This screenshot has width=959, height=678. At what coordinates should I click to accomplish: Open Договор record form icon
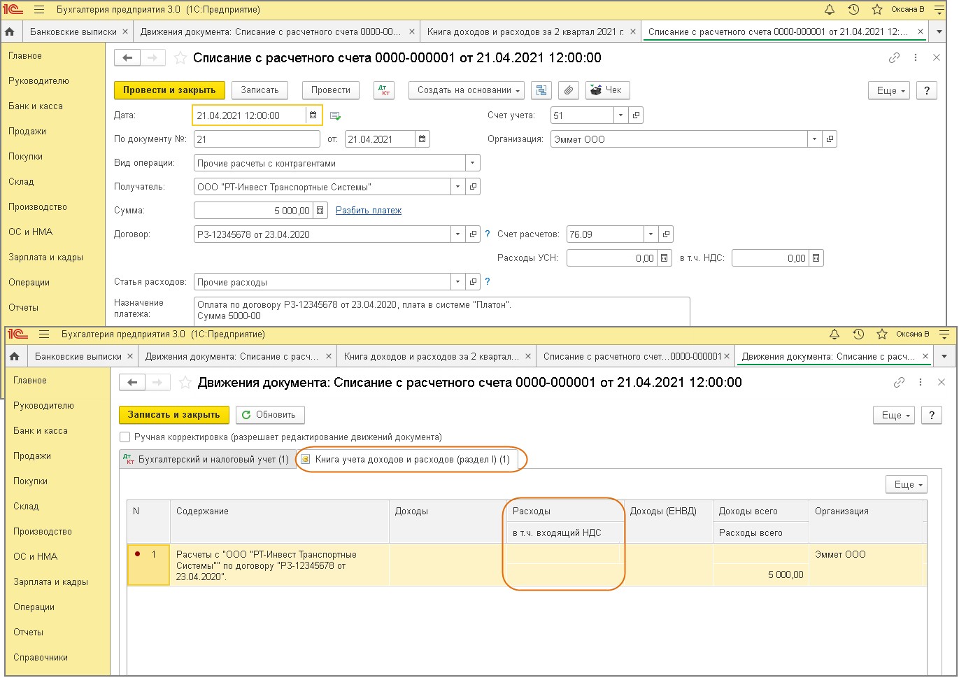[473, 234]
